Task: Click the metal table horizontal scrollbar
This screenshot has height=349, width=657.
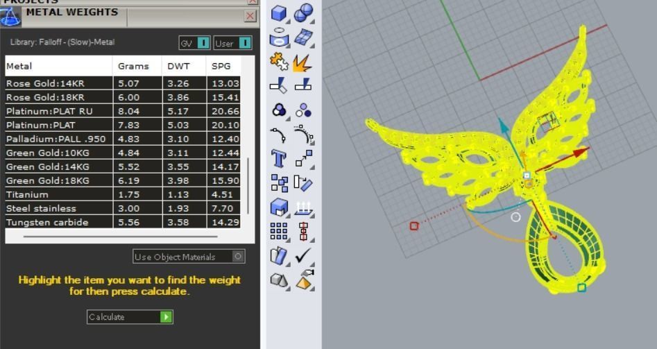Action: pyautogui.click(x=121, y=237)
